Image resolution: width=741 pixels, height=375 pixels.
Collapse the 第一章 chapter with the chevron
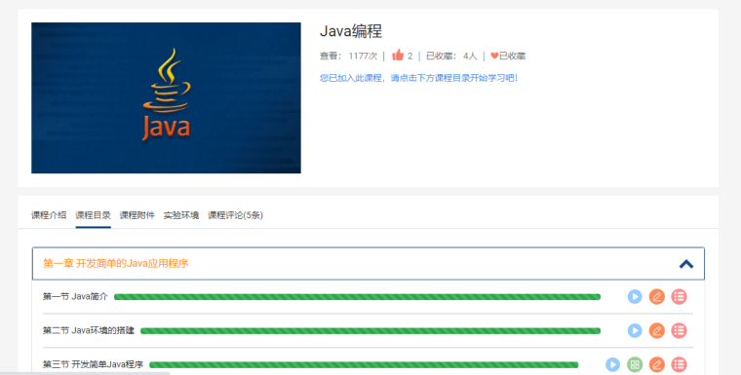[x=686, y=264]
